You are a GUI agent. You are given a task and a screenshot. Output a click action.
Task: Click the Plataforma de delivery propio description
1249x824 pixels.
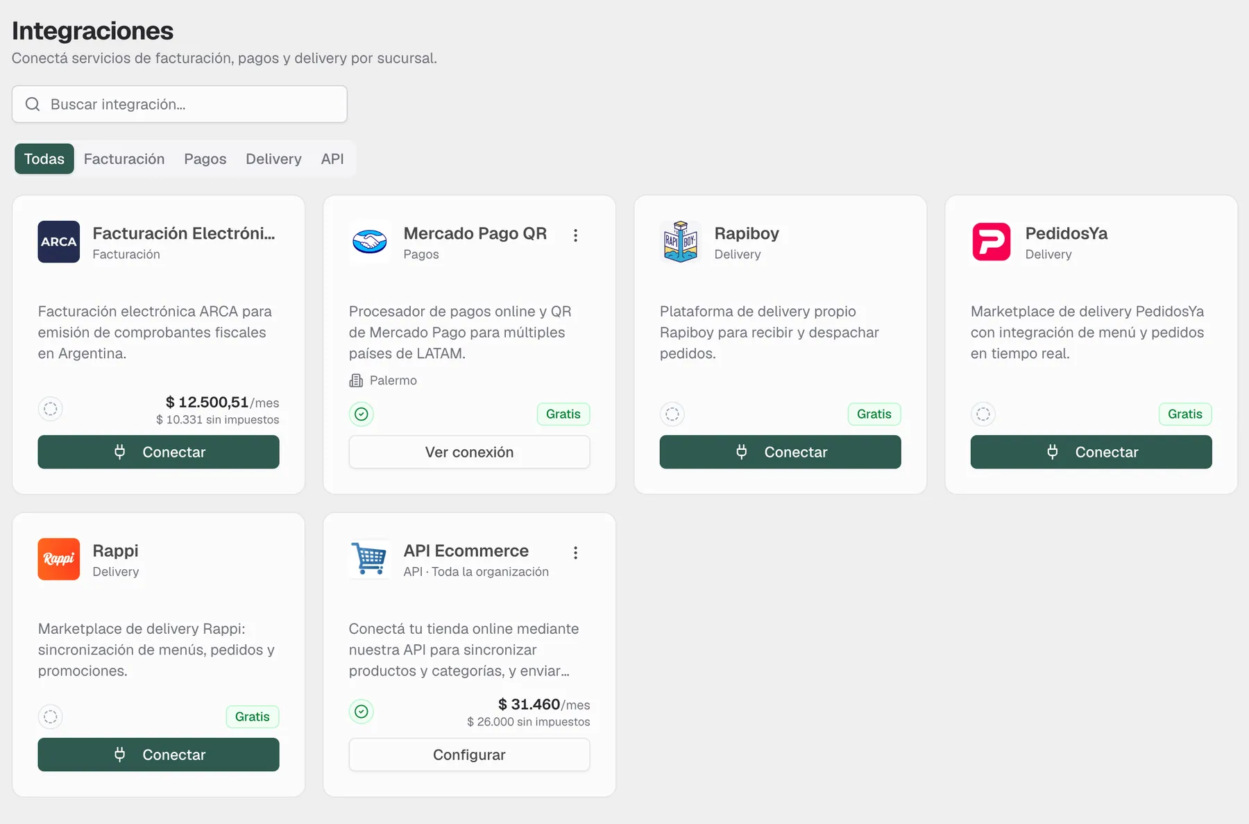pos(770,333)
